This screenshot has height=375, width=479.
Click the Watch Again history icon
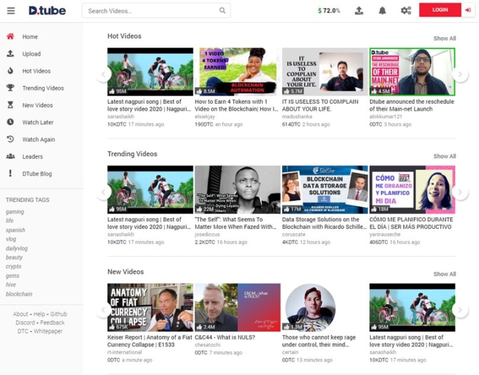(x=11, y=139)
